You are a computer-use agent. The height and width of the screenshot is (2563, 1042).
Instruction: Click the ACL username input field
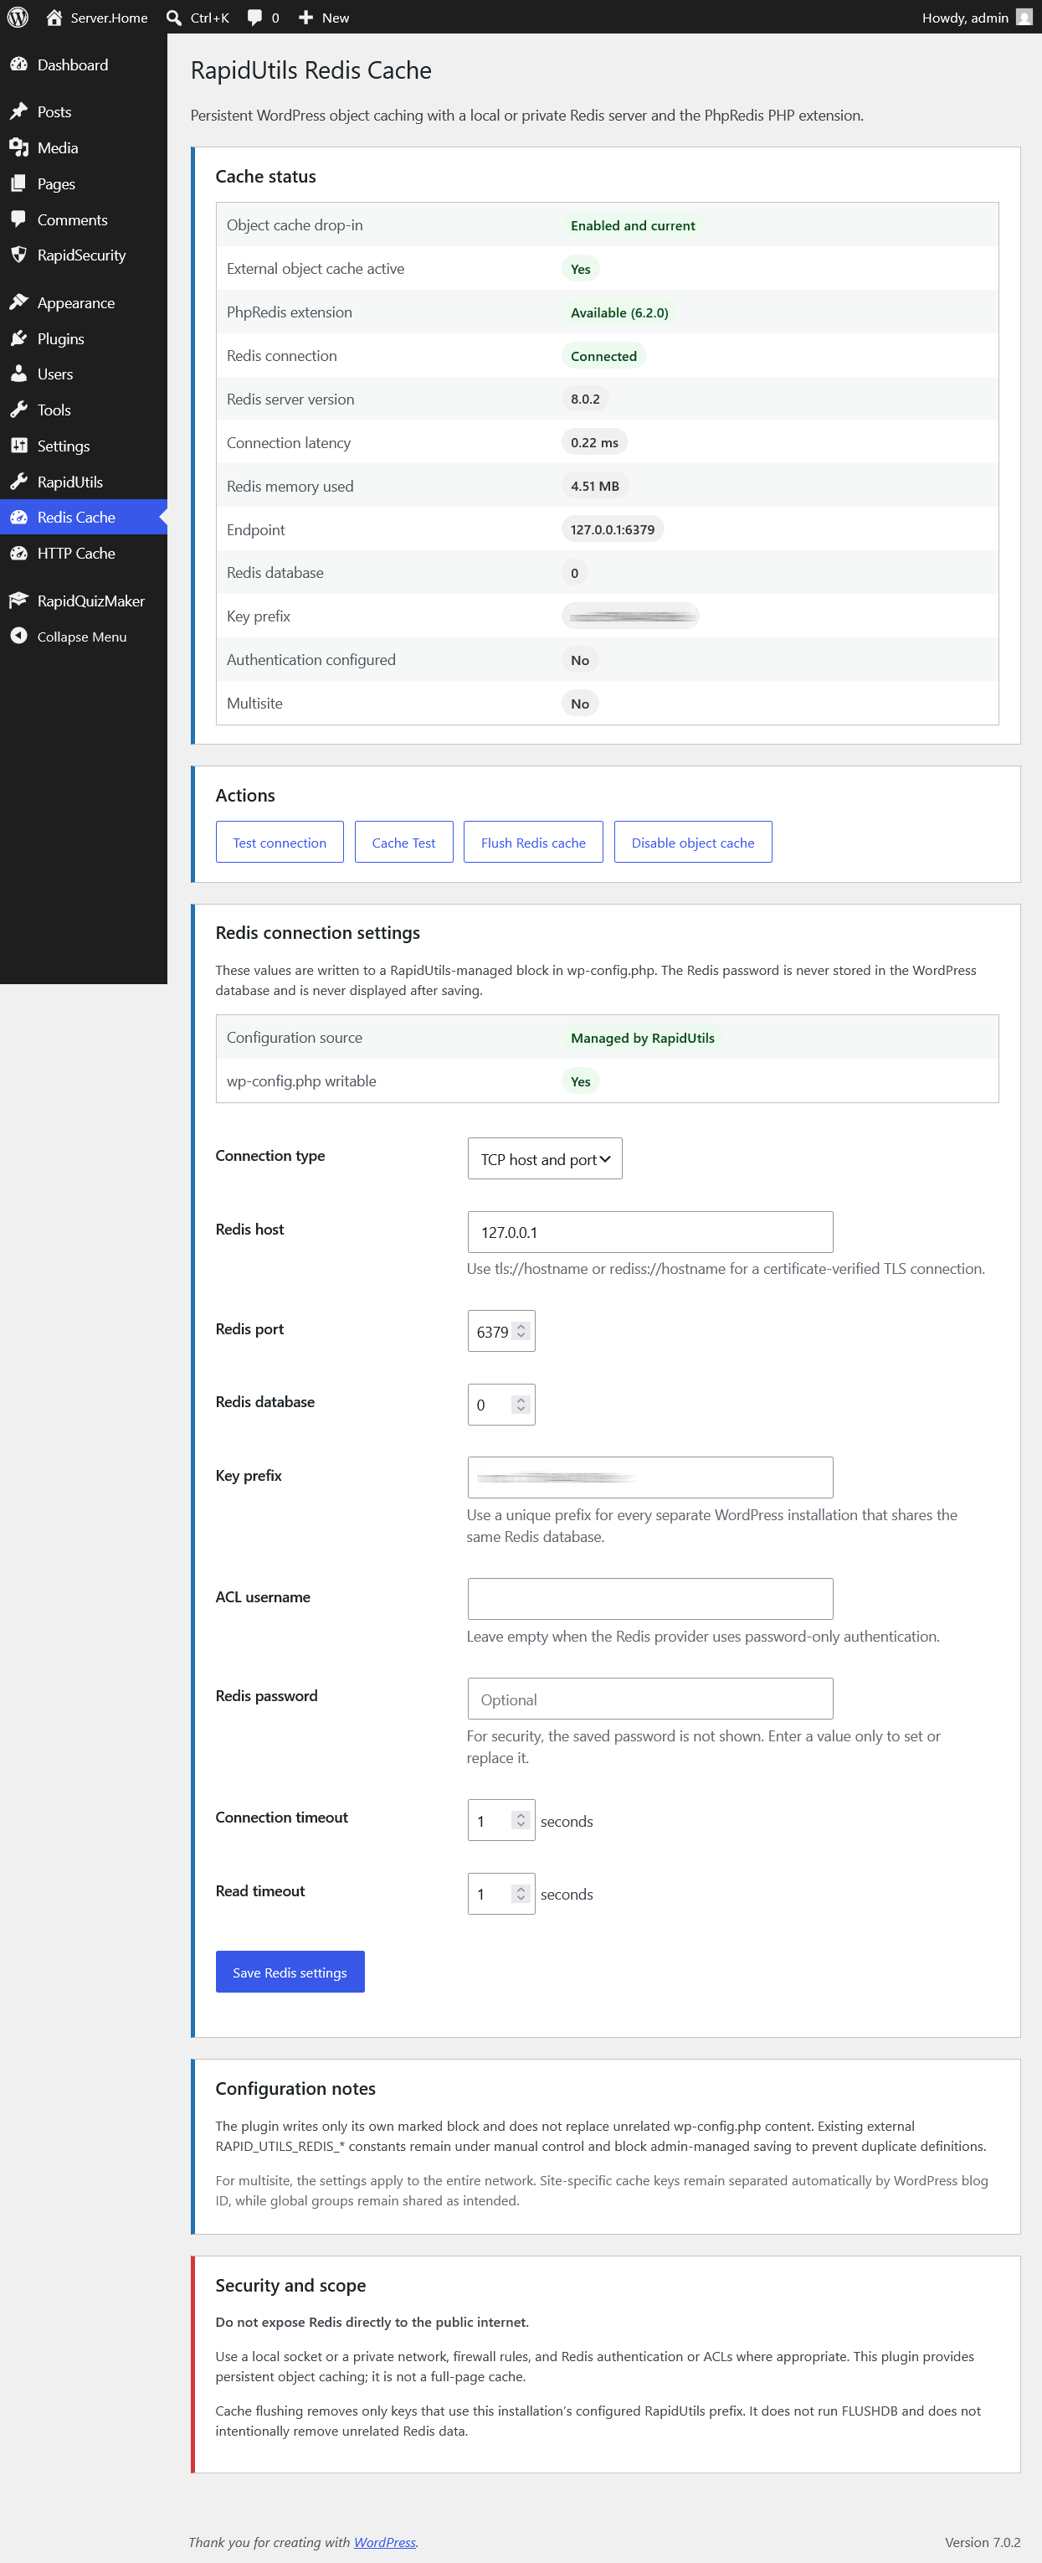[650, 1599]
